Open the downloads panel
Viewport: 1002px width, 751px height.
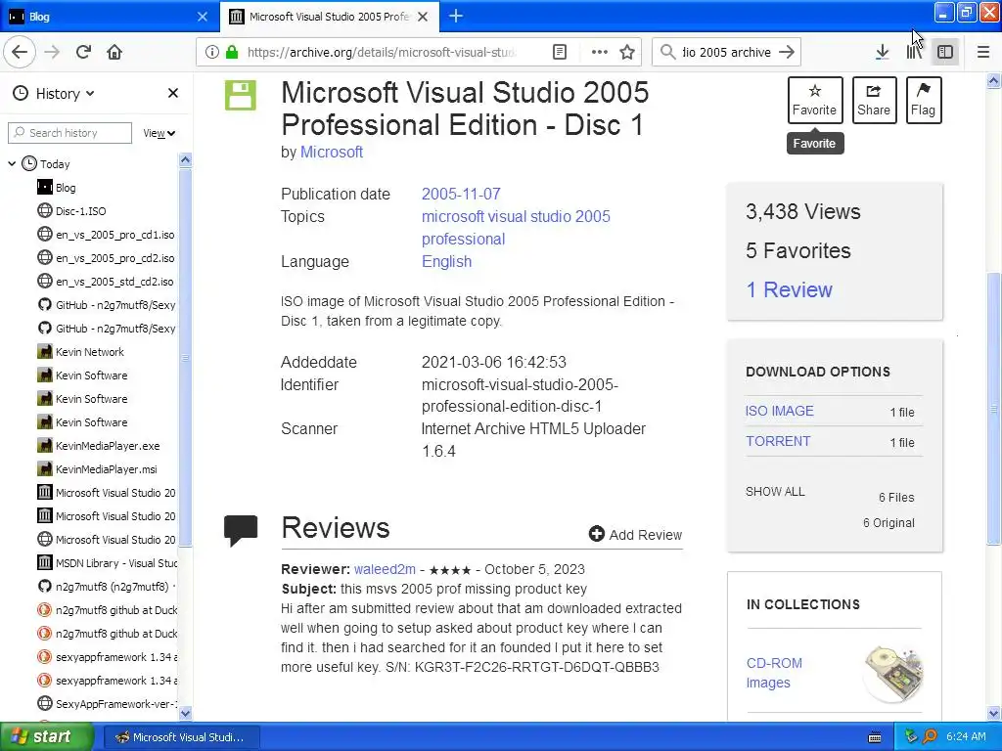(x=882, y=52)
